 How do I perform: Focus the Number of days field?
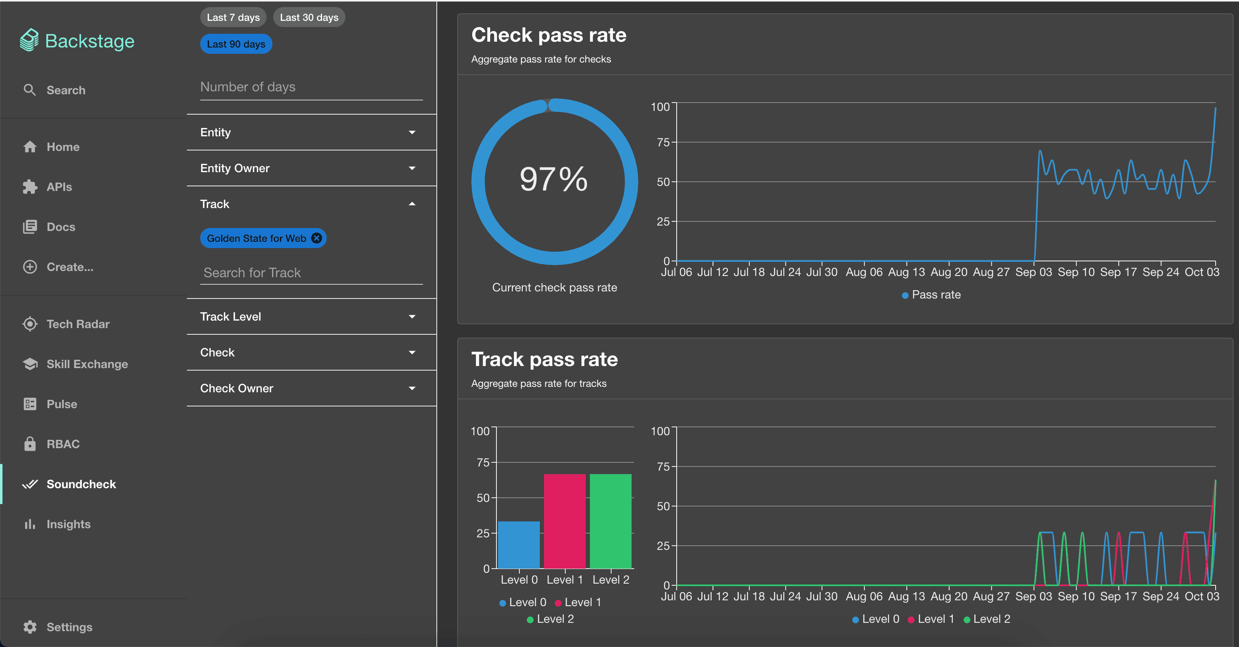coord(311,87)
